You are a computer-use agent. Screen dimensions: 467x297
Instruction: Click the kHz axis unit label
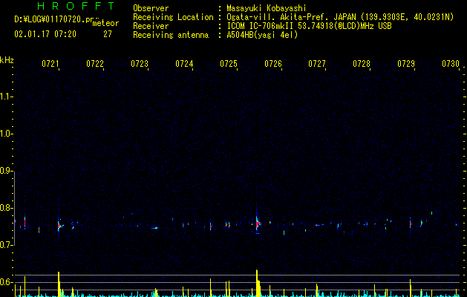7,60
